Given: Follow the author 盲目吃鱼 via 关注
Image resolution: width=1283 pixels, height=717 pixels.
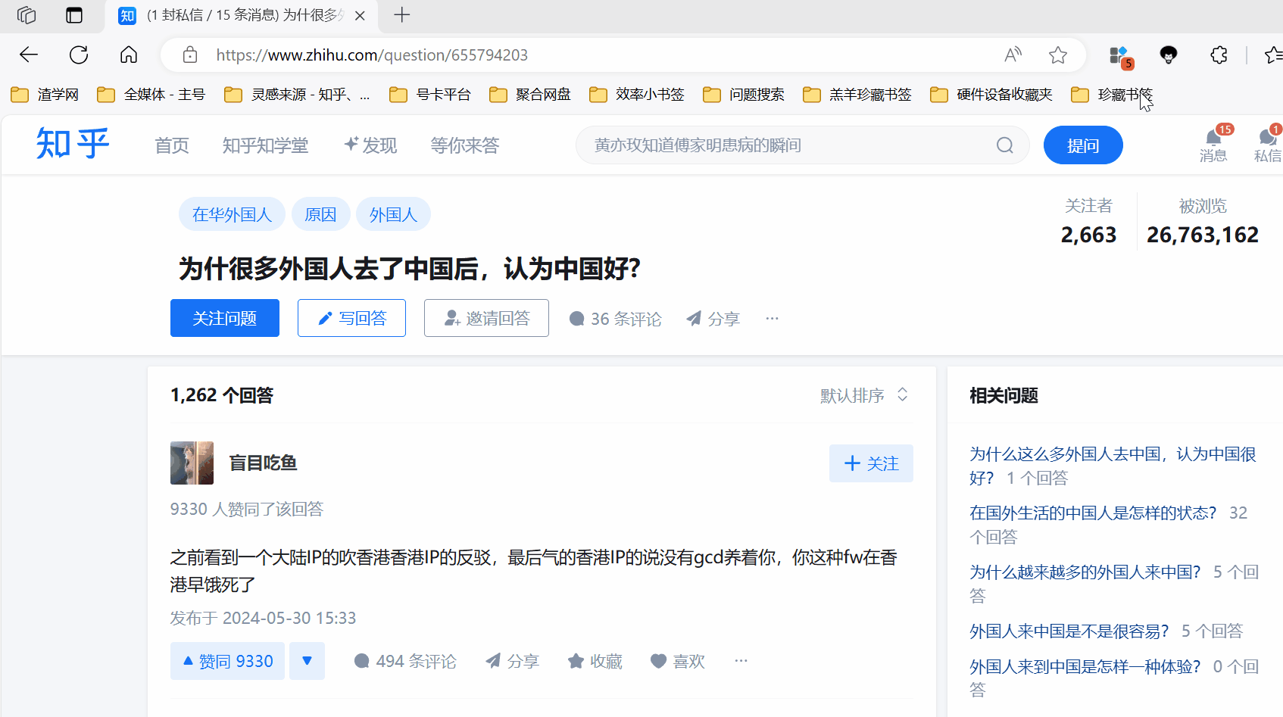Looking at the screenshot, I should point(871,463).
